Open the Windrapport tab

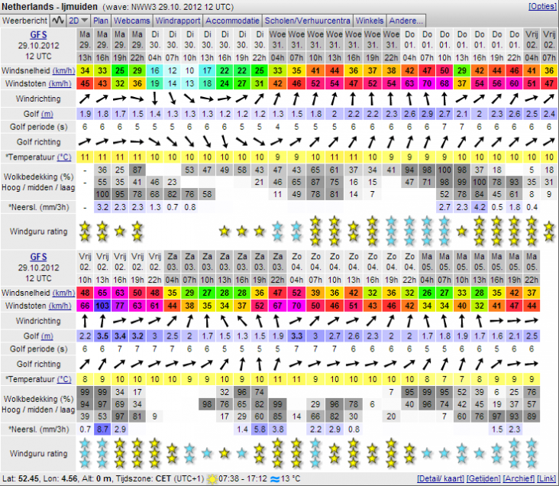(179, 20)
